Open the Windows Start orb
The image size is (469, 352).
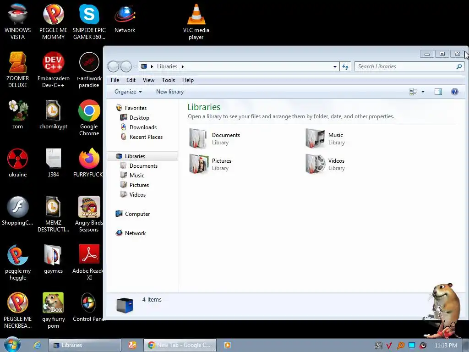tap(12, 345)
